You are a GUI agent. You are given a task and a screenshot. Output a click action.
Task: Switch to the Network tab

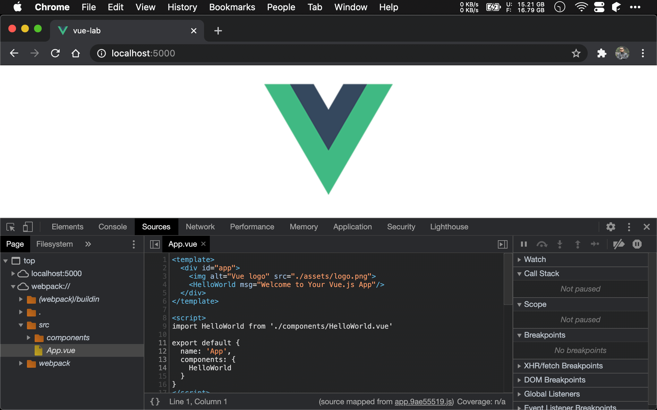point(200,227)
